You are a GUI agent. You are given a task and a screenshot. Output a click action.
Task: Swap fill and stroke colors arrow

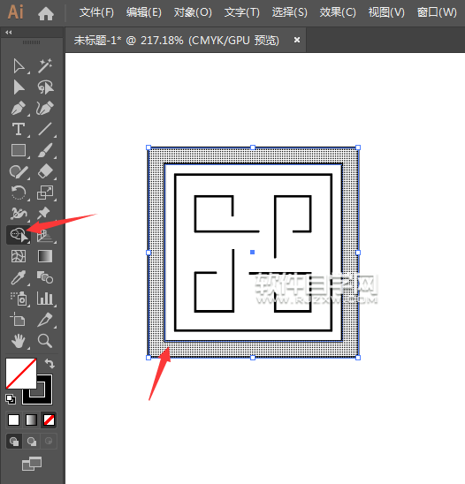click(50, 364)
